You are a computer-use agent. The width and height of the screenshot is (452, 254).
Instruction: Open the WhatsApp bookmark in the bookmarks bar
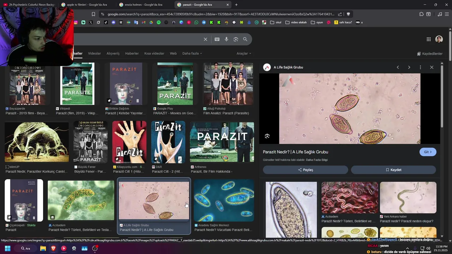click(196, 22)
